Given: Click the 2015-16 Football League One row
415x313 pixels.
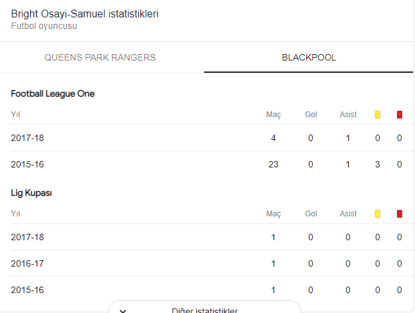Looking at the screenshot, I should [x=207, y=164].
